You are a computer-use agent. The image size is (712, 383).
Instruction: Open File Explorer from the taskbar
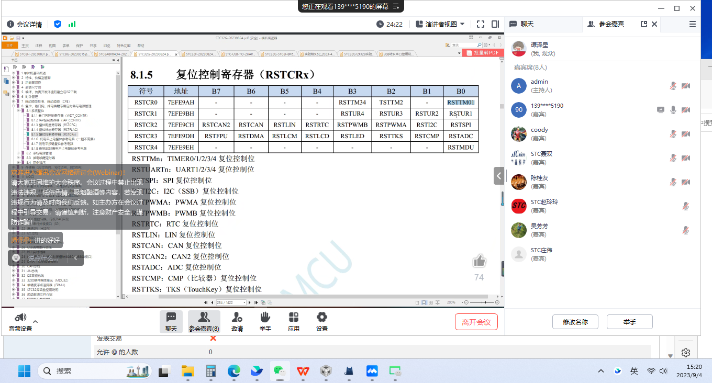[187, 371]
